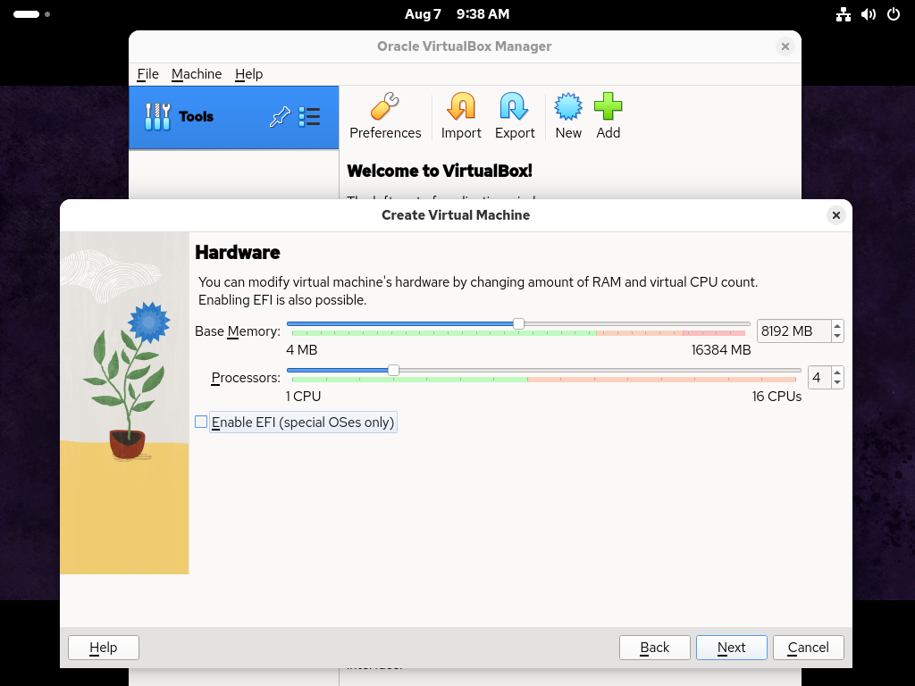Click the Export appliance icon

coord(515,107)
